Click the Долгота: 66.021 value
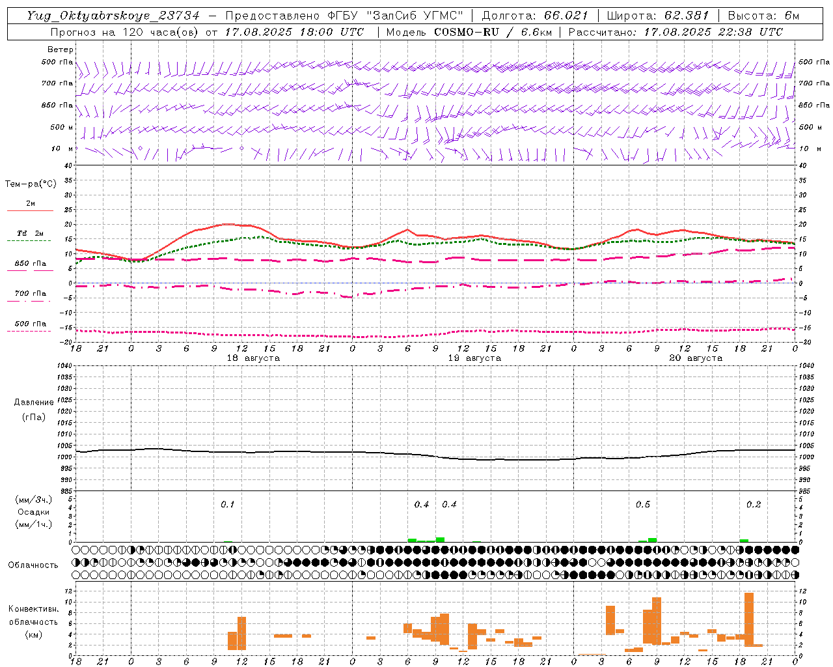The width and height of the screenshot is (833, 667). point(535,16)
